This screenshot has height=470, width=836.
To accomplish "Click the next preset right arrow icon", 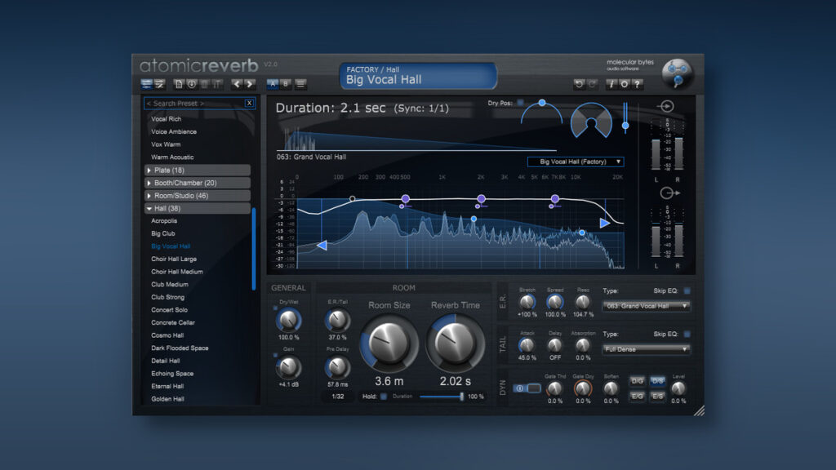I will [249, 84].
